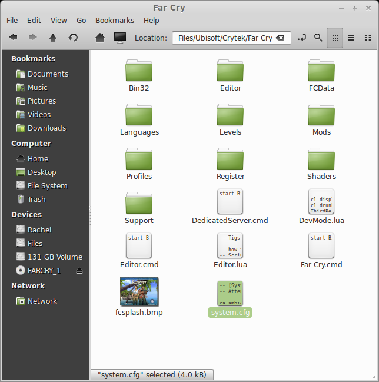Select the Support folder

[139, 208]
